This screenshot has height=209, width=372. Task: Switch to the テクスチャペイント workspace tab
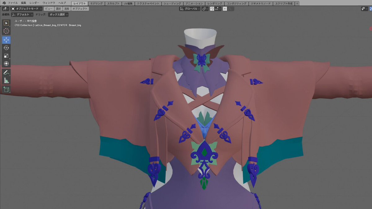click(x=148, y=3)
